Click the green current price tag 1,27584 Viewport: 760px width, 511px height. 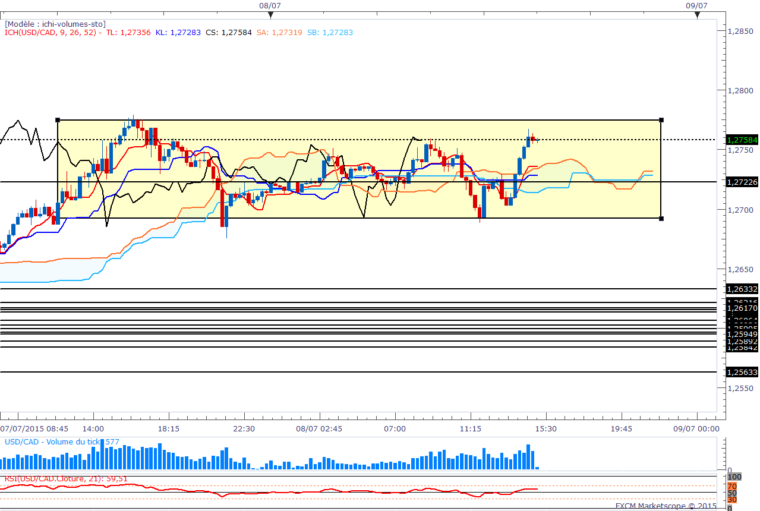pyautogui.click(x=741, y=140)
